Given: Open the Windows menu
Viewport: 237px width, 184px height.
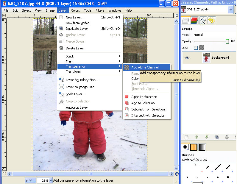Looking at the screenshot, I should click(115, 10).
